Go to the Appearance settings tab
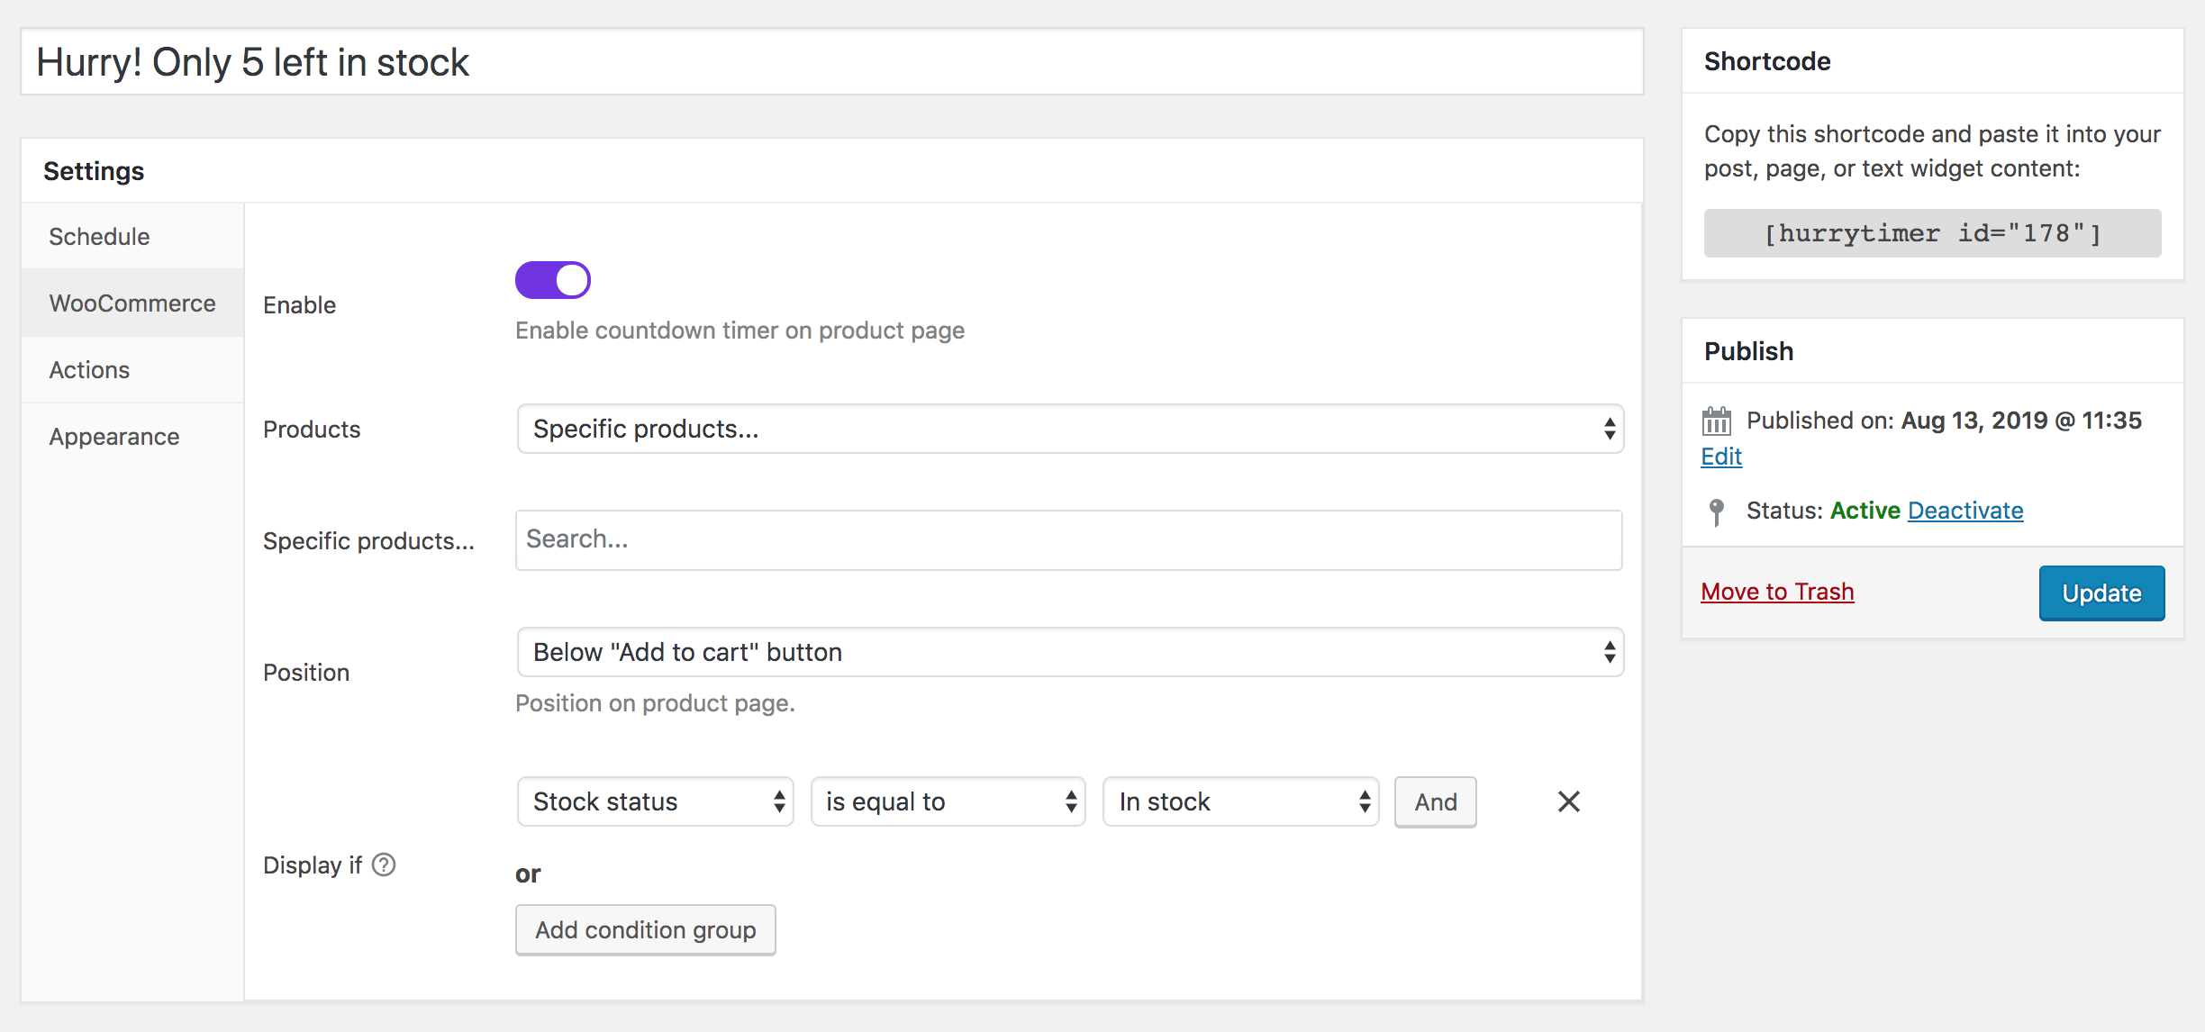 coord(114,437)
